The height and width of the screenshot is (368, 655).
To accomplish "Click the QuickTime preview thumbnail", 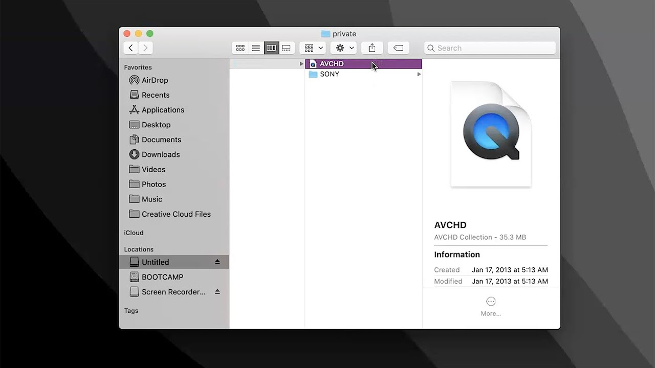I will [x=491, y=134].
